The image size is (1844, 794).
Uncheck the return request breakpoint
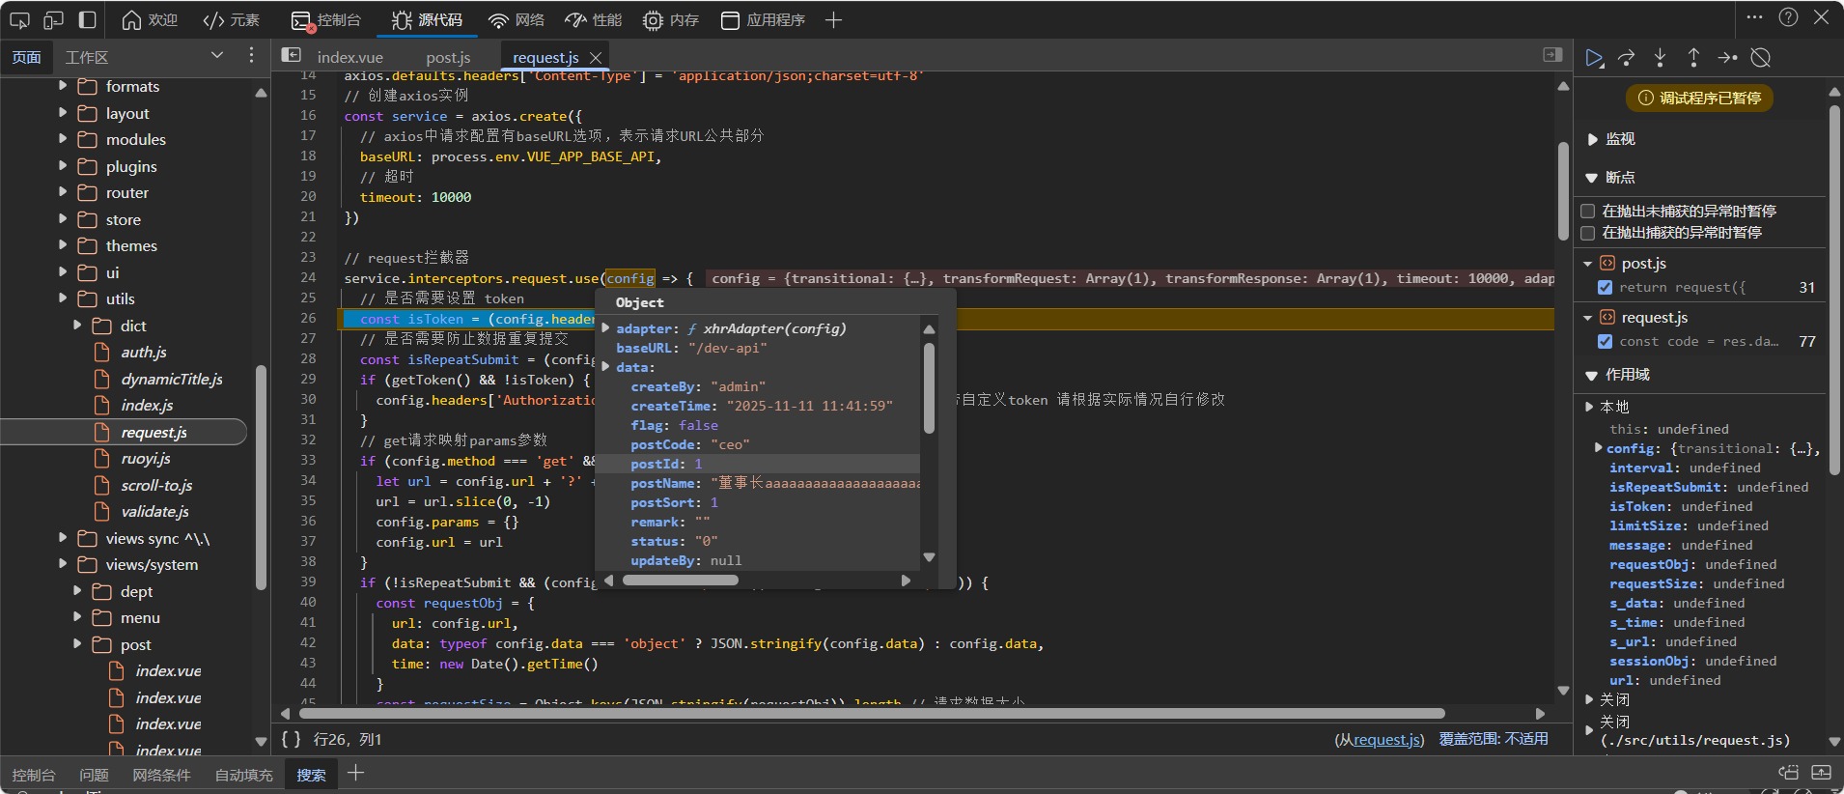pos(1605,287)
